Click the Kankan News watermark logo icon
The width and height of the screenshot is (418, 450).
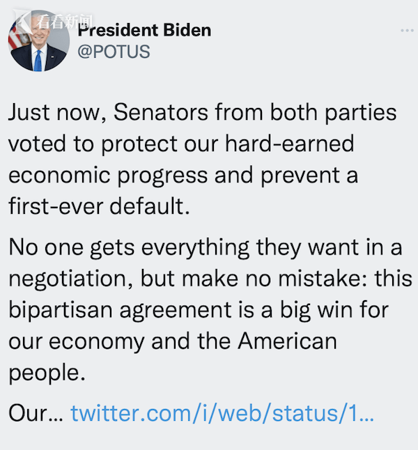point(23,22)
